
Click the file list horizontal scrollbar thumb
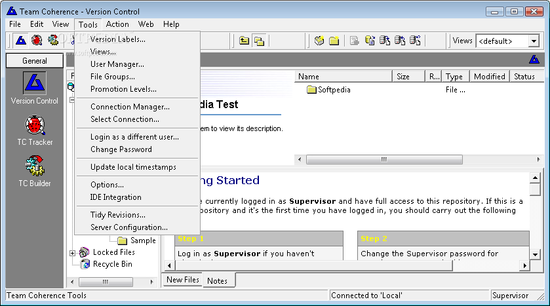click(x=384, y=159)
